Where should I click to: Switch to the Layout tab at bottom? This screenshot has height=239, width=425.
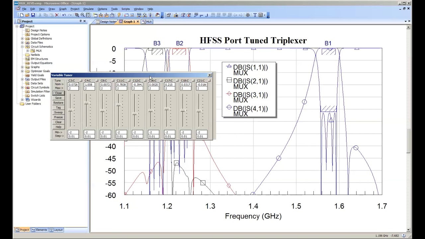click(x=56, y=230)
